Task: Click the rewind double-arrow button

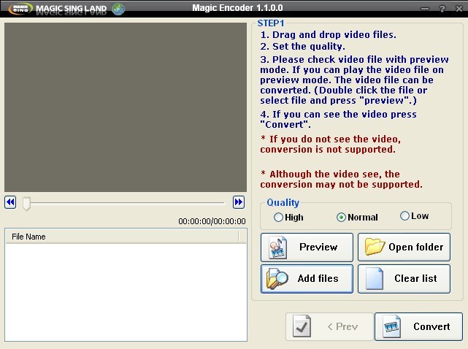Action: (10, 202)
